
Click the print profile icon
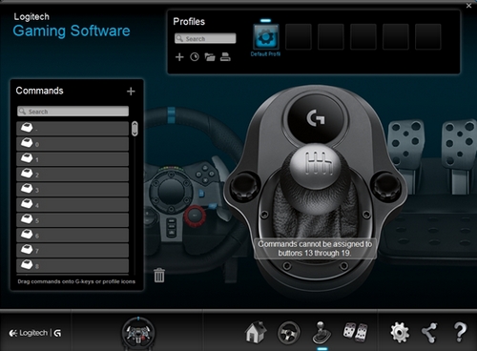(225, 57)
